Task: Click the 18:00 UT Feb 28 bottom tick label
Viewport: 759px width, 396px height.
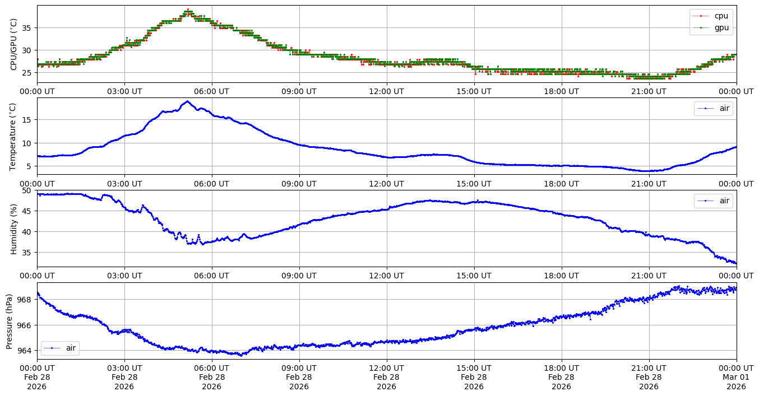Action: pos(561,377)
